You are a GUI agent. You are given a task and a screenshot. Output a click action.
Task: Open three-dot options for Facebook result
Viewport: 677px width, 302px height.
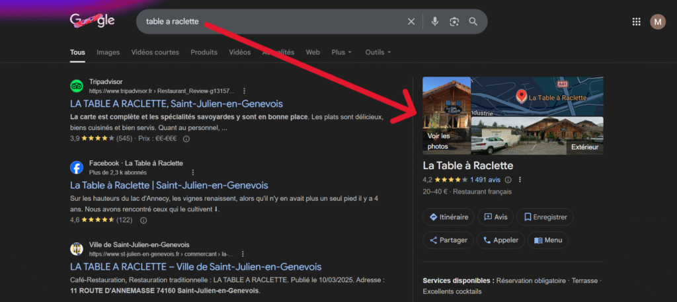click(x=193, y=172)
